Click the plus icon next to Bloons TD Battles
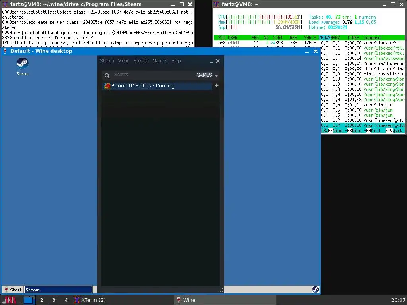Screen dimensions: 407x305 coord(217,85)
